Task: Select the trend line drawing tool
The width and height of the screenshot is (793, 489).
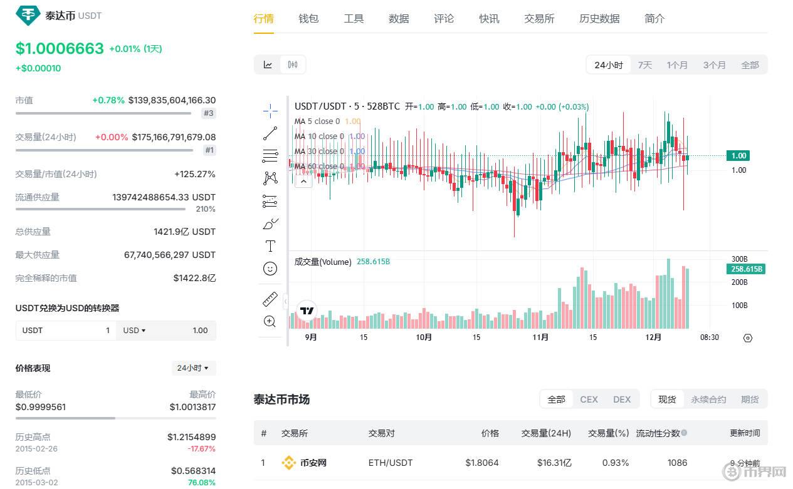Action: [270, 133]
